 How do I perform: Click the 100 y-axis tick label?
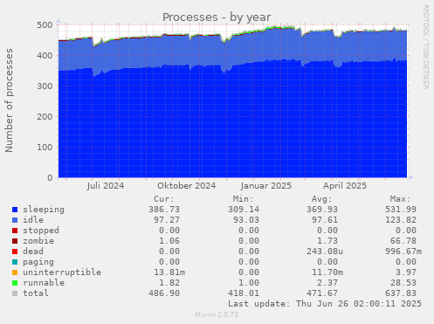click(45, 148)
